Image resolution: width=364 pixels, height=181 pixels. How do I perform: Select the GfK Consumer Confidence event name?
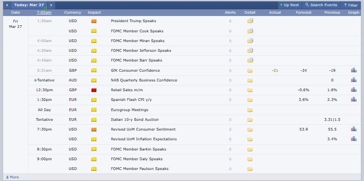(x=135, y=71)
